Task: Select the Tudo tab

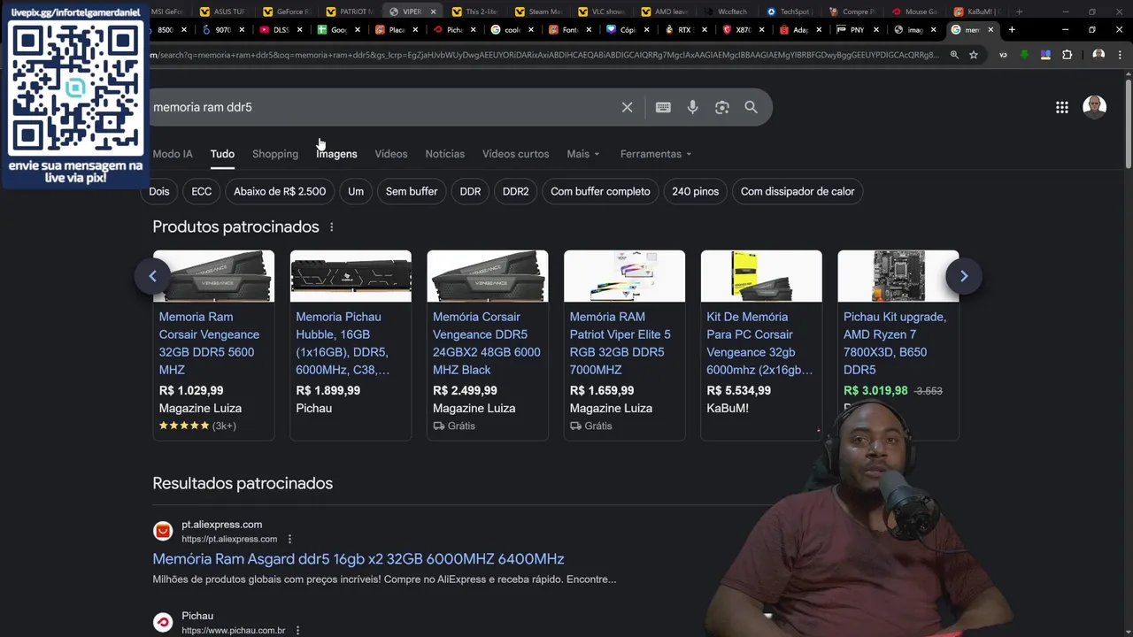Action: [222, 154]
